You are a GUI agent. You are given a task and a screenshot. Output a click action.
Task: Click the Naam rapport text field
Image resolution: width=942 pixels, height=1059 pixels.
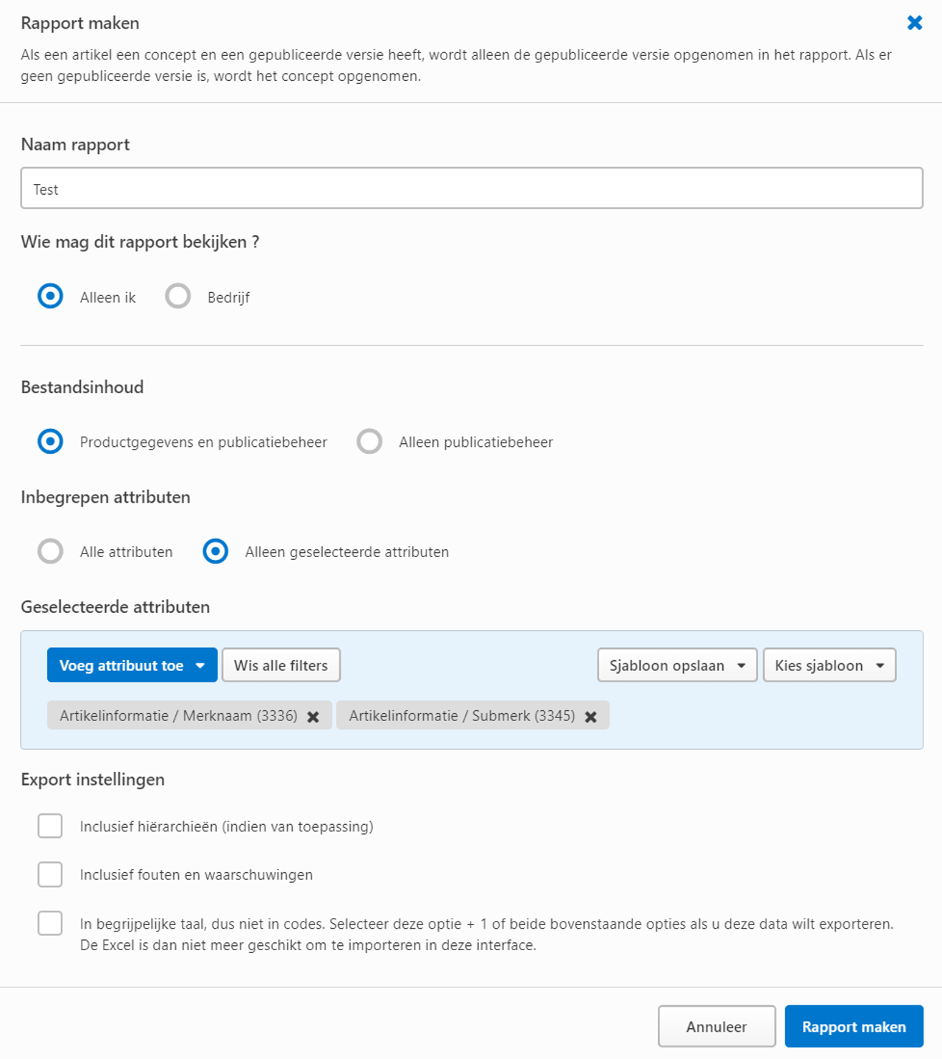click(x=471, y=188)
